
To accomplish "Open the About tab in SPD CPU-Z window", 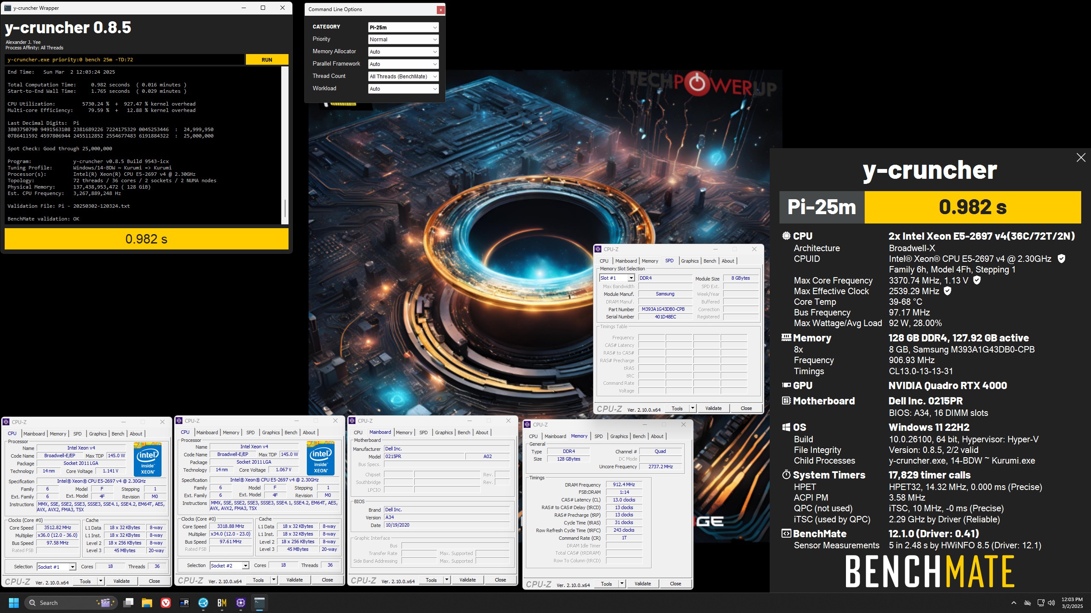I will click(728, 261).
